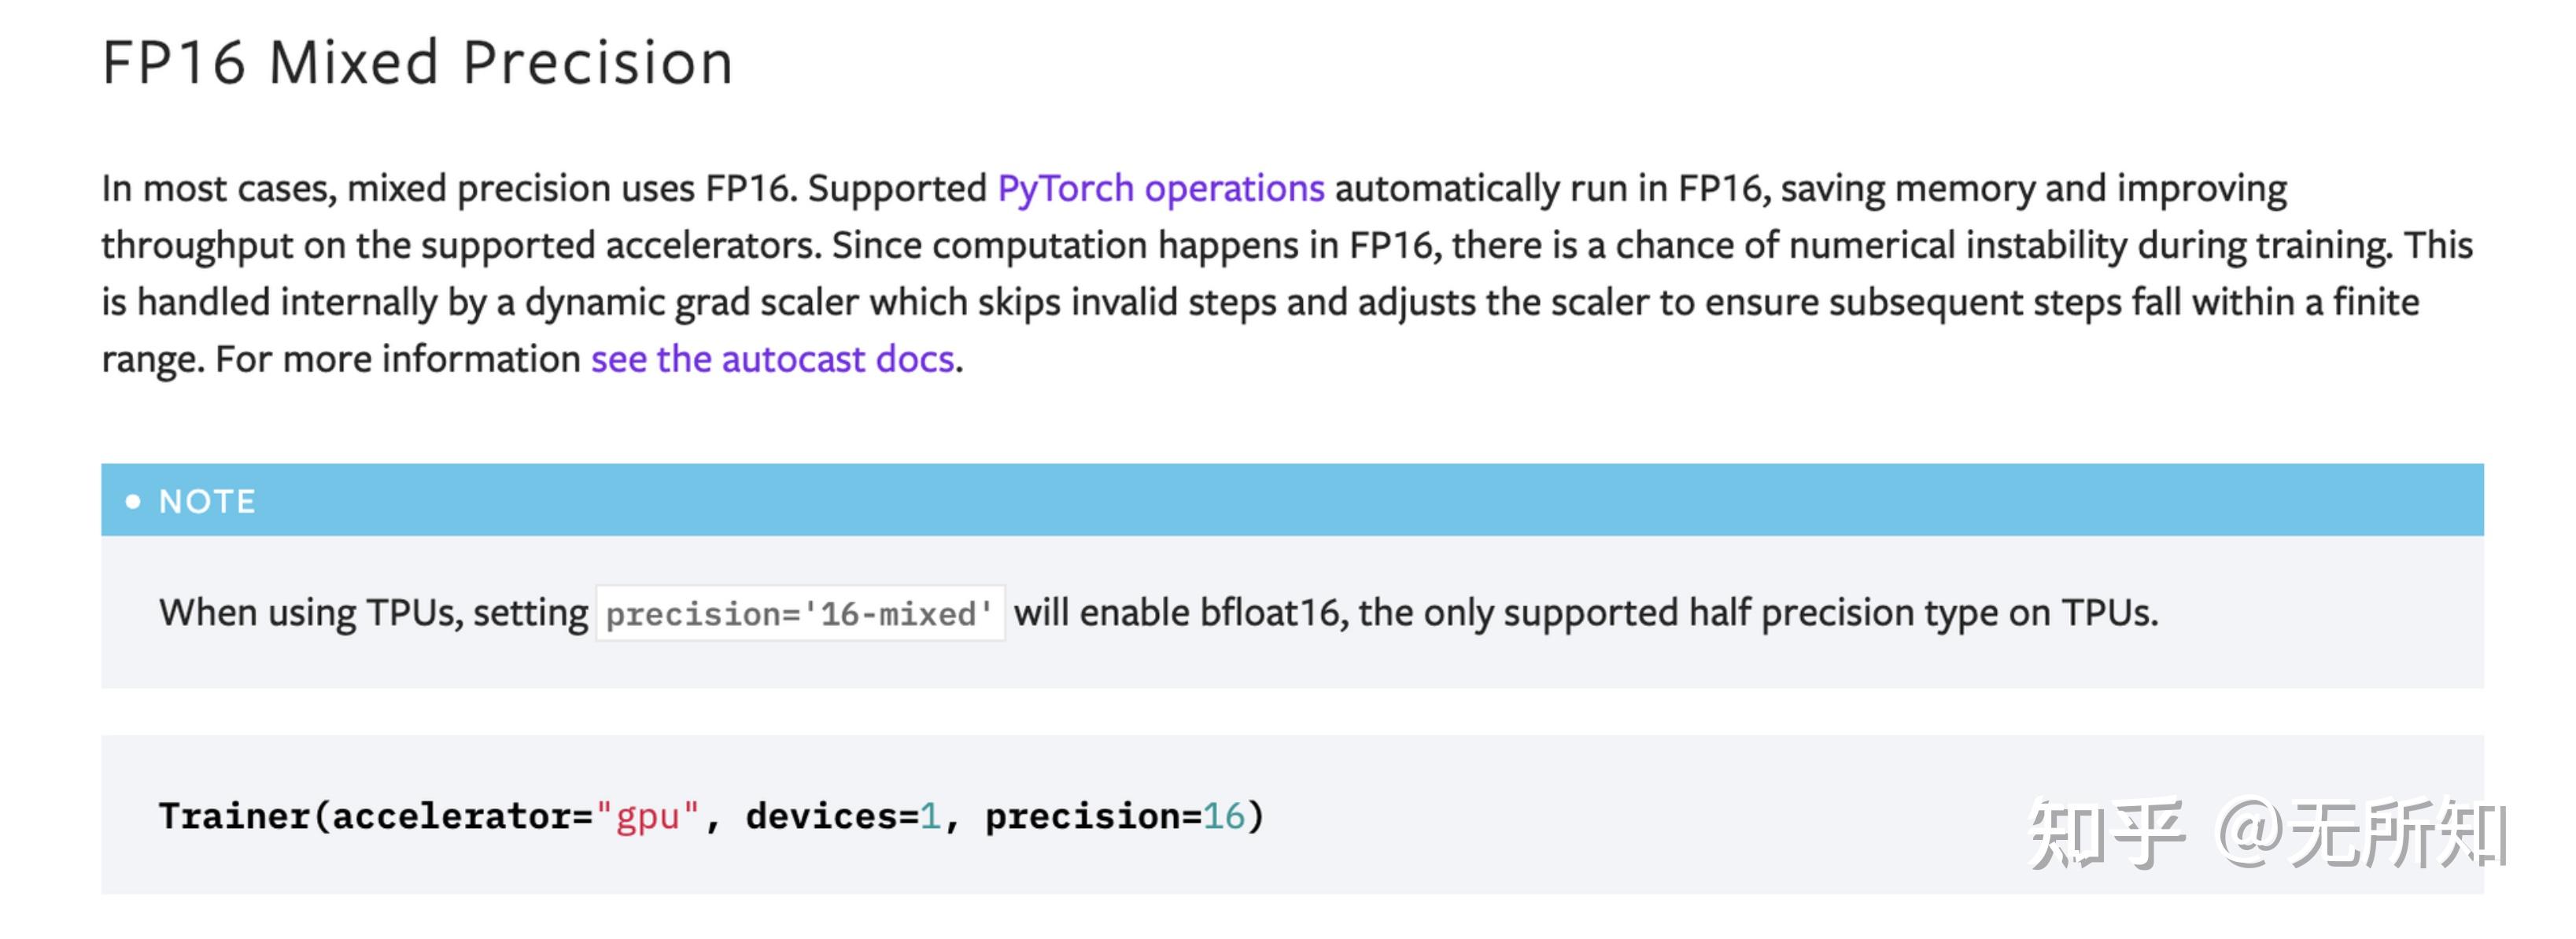Click the word Trainer in the code block
This screenshot has width=2576, height=939.
pos(235,816)
